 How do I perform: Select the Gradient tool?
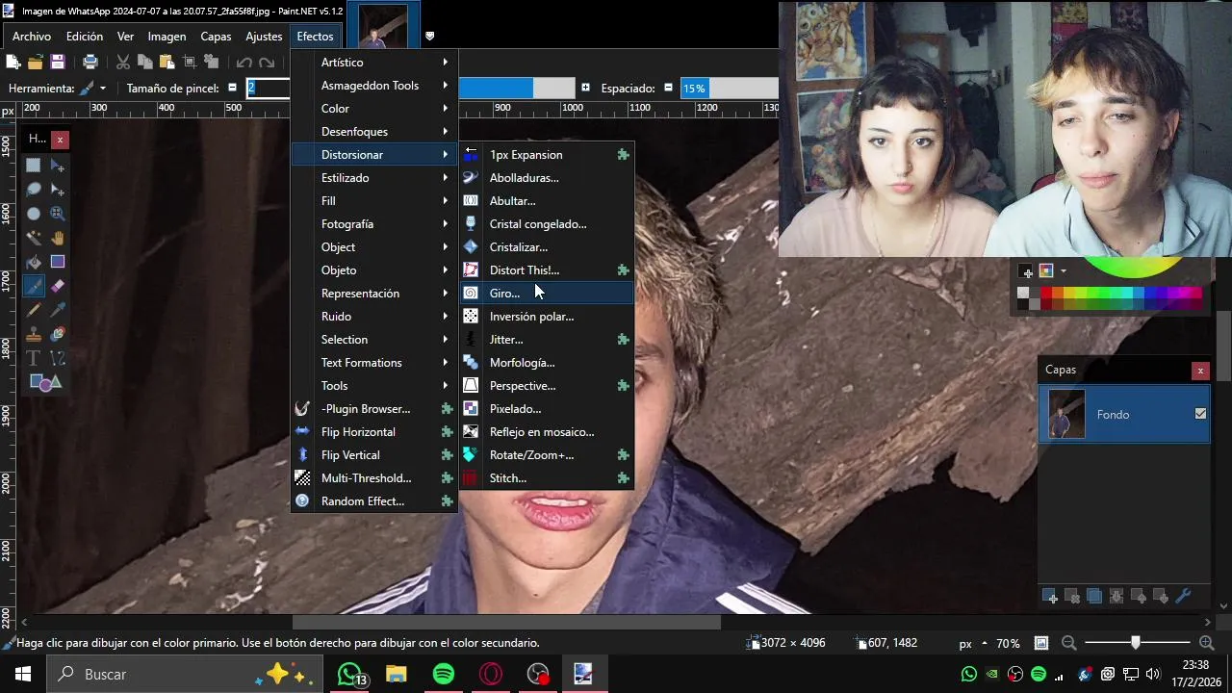[x=58, y=262]
